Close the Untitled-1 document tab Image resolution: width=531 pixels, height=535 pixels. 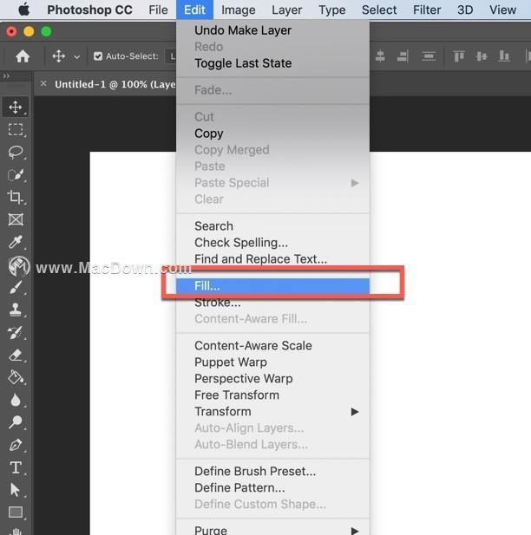click(43, 83)
